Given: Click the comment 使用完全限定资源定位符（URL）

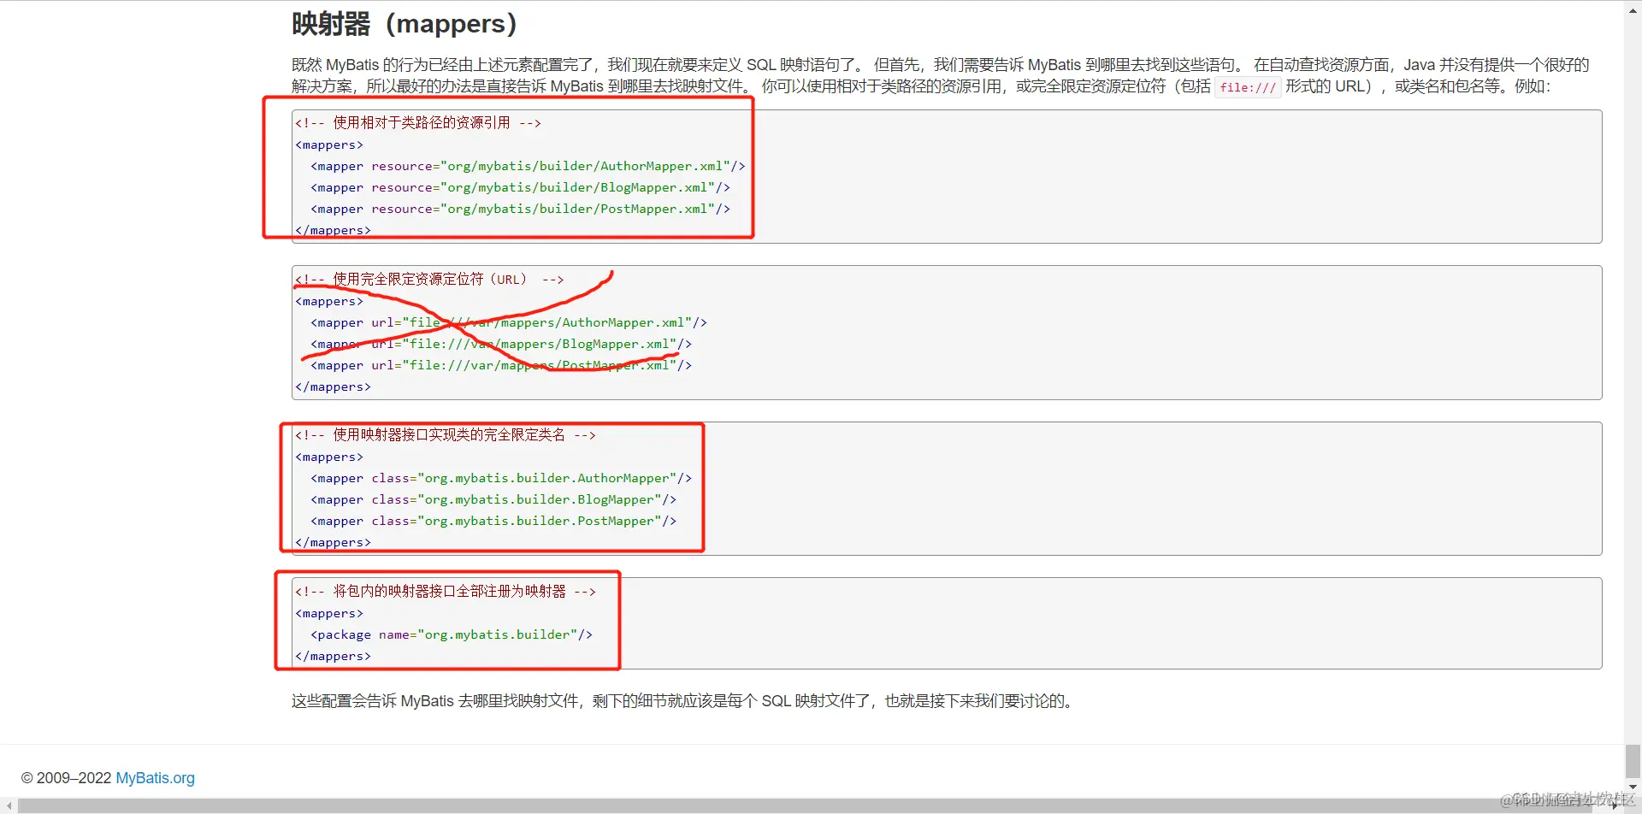Looking at the screenshot, I should pos(429,280).
